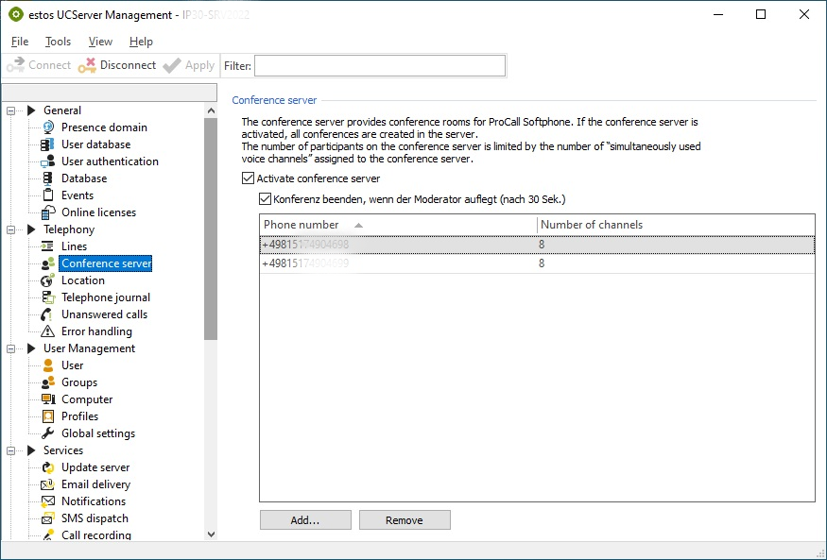
Task: Collapse the General tree node
Action: 11,110
